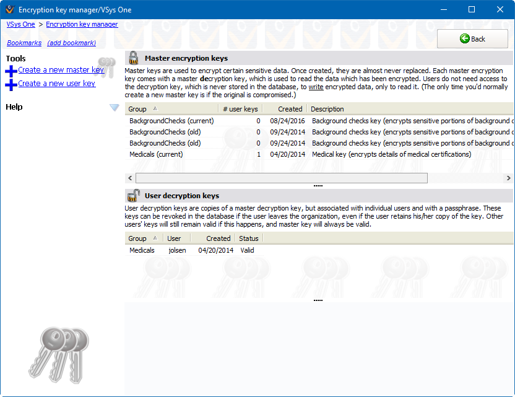Click the padlock icon beside Master encryption keys
The width and height of the screenshot is (515, 397).
point(133,58)
